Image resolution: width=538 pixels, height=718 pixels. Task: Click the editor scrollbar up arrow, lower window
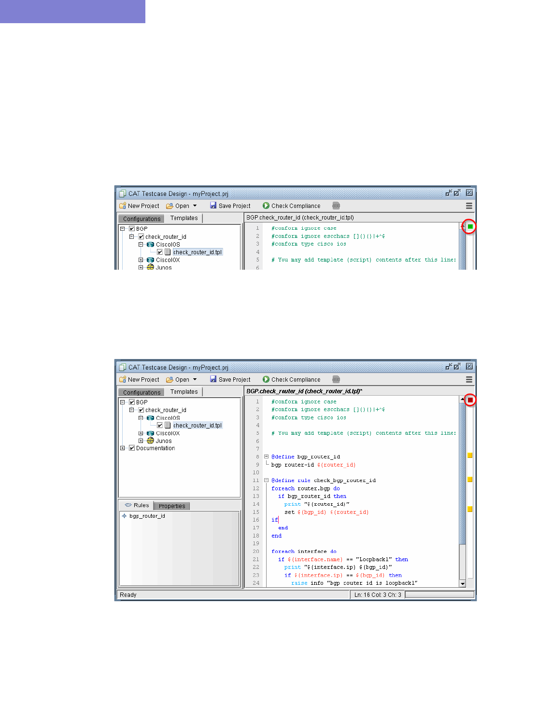point(463,400)
